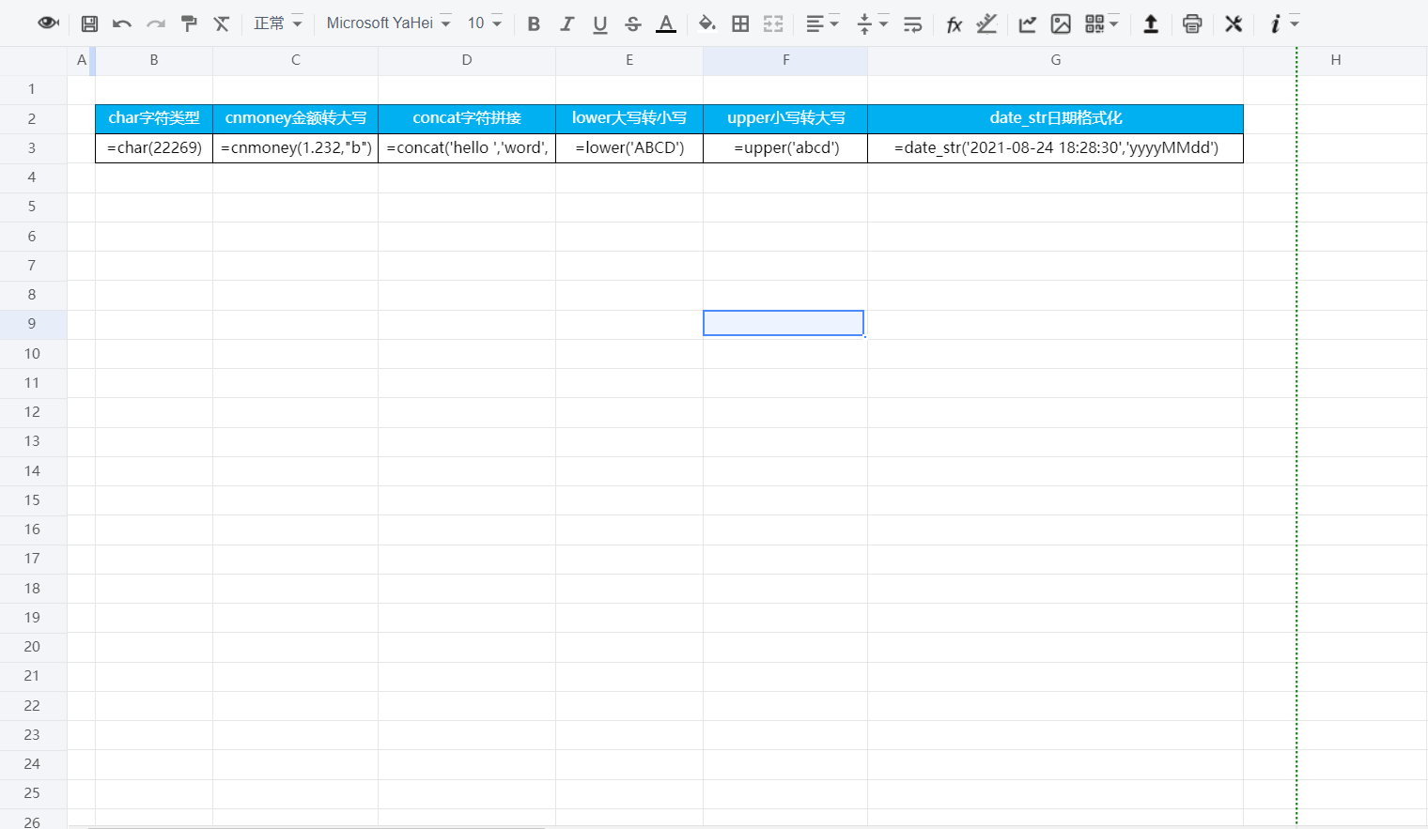
Task: Open the info dropdown
Action: [1283, 23]
